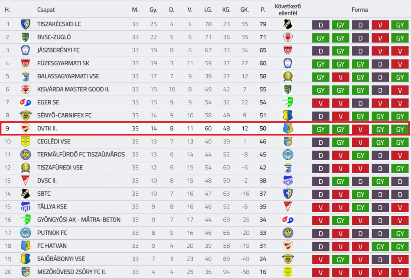Screen dimensions: 411x279
Task: Click the Gy. wins column header
Action: [153, 10]
